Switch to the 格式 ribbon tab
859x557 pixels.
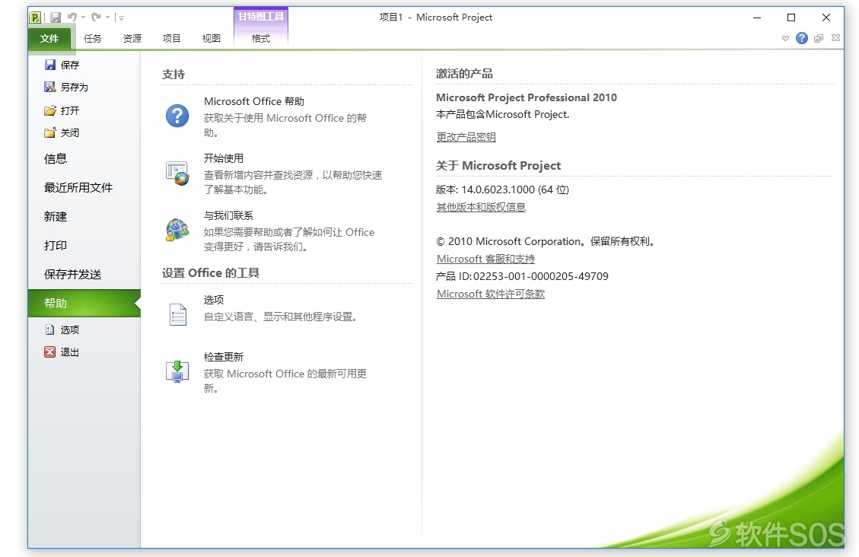[x=261, y=38]
